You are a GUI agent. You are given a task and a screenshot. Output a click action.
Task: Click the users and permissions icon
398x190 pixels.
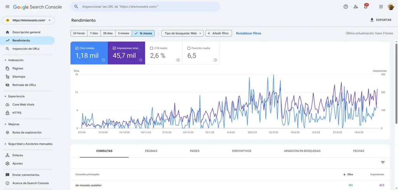point(356,7)
